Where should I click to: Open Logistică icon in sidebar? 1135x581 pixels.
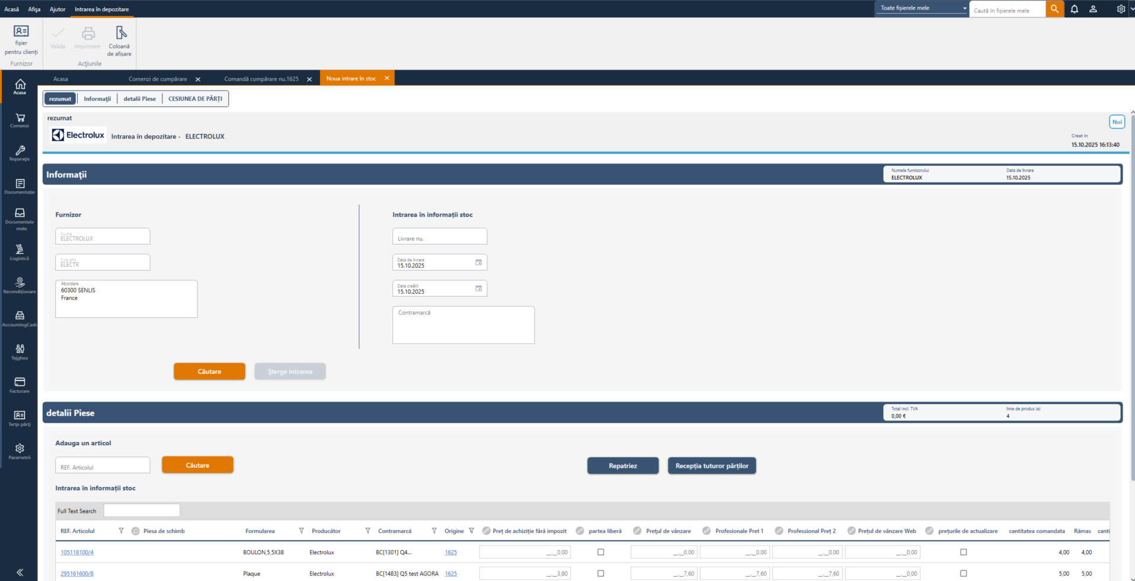coord(20,249)
